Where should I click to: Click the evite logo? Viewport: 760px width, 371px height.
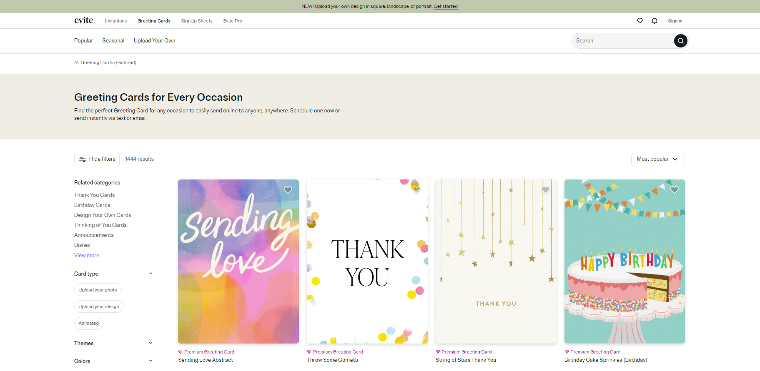click(x=83, y=20)
